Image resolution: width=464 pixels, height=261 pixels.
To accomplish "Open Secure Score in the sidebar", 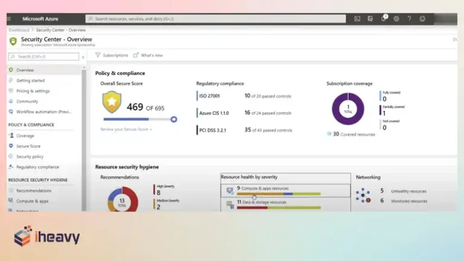I will click(28, 146).
